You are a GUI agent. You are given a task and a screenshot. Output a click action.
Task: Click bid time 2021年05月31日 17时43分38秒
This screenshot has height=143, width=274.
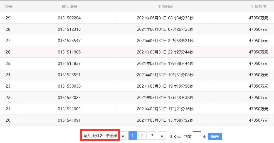point(165,97)
